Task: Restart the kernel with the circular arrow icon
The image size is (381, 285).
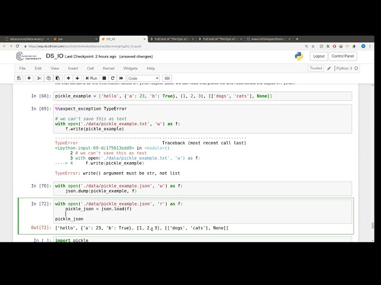Action: tap(113, 78)
